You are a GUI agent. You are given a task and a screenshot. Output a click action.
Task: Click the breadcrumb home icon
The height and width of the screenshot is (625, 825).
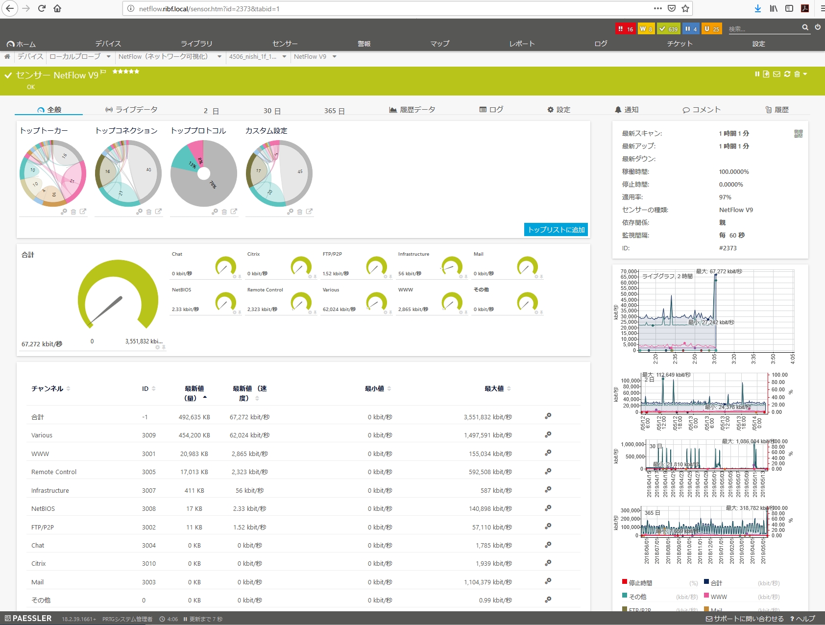tap(7, 57)
